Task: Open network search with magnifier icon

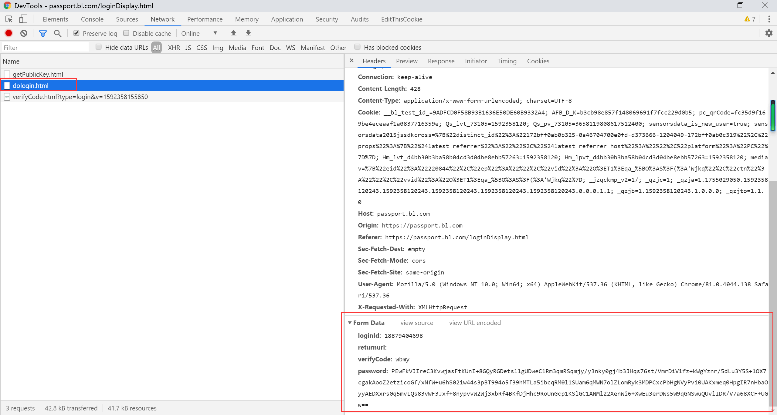Action: coord(57,33)
